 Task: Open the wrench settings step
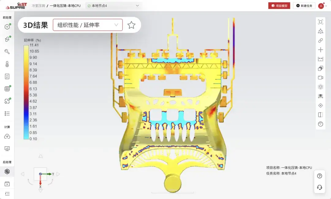(x=7, y=52)
